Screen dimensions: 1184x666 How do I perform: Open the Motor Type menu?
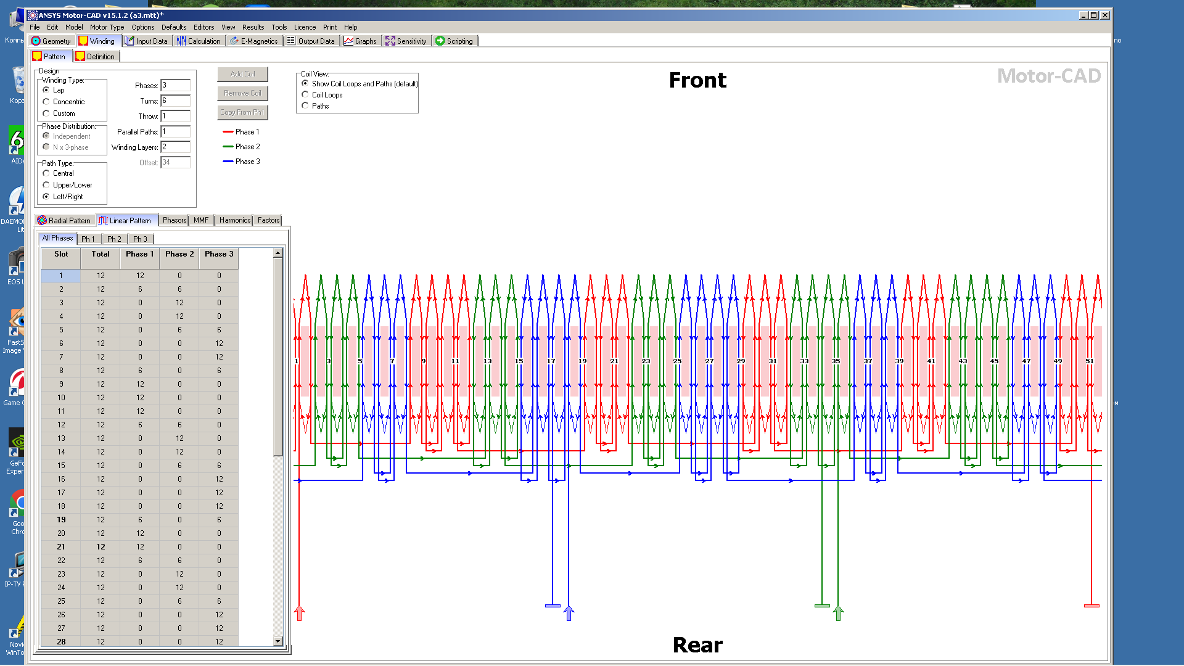107,27
